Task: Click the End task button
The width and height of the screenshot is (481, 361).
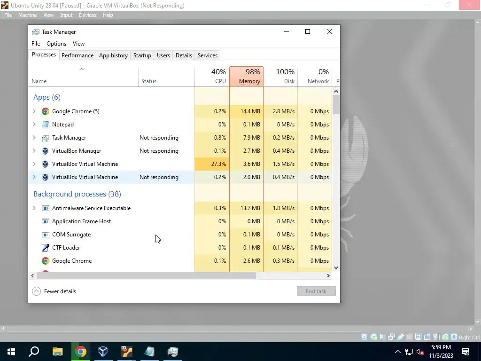Action: 316,291
